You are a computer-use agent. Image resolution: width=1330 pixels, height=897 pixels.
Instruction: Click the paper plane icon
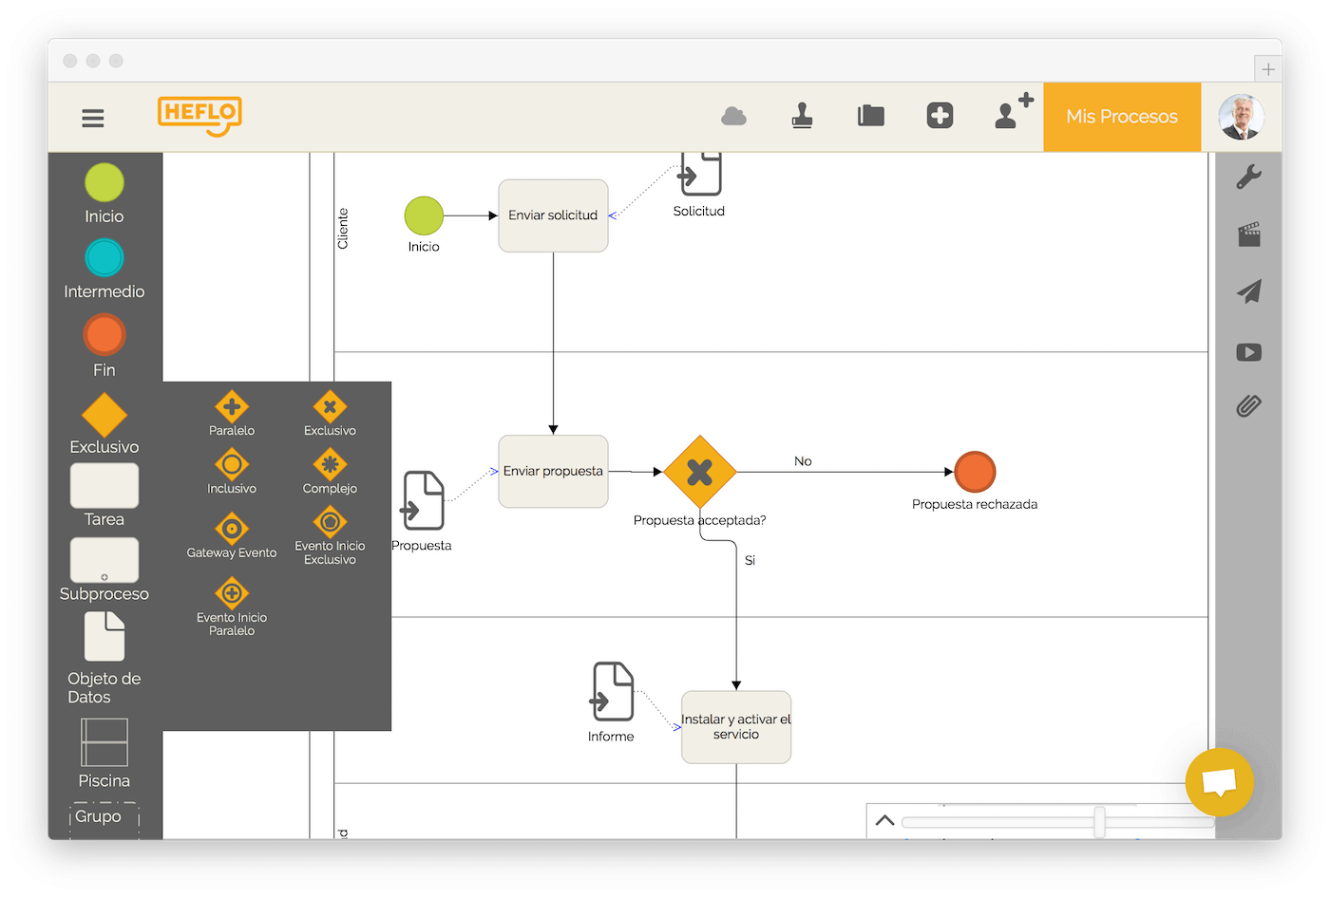coord(1249,291)
